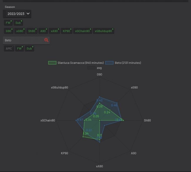Click the xA90 axis label on radar chart
Viewport: 191px width, 172px height.
coord(99,166)
